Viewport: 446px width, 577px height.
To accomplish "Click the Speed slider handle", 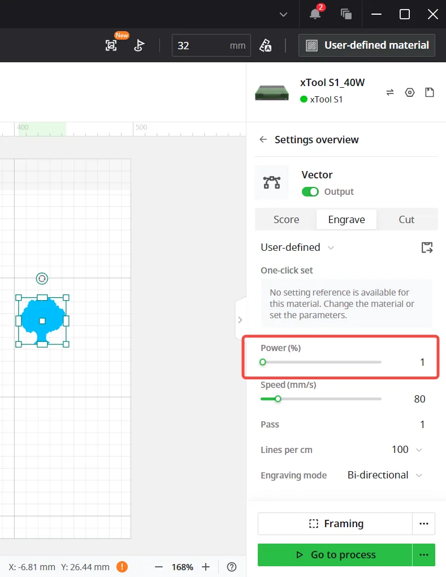I will [278, 399].
